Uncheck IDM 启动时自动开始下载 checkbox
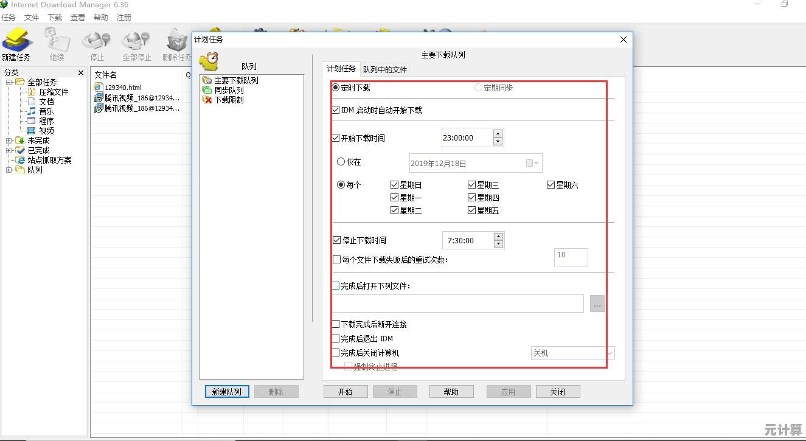Screen dimensions: 806x441 336,110
